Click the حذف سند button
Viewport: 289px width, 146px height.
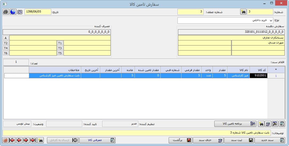[x=208, y=140]
